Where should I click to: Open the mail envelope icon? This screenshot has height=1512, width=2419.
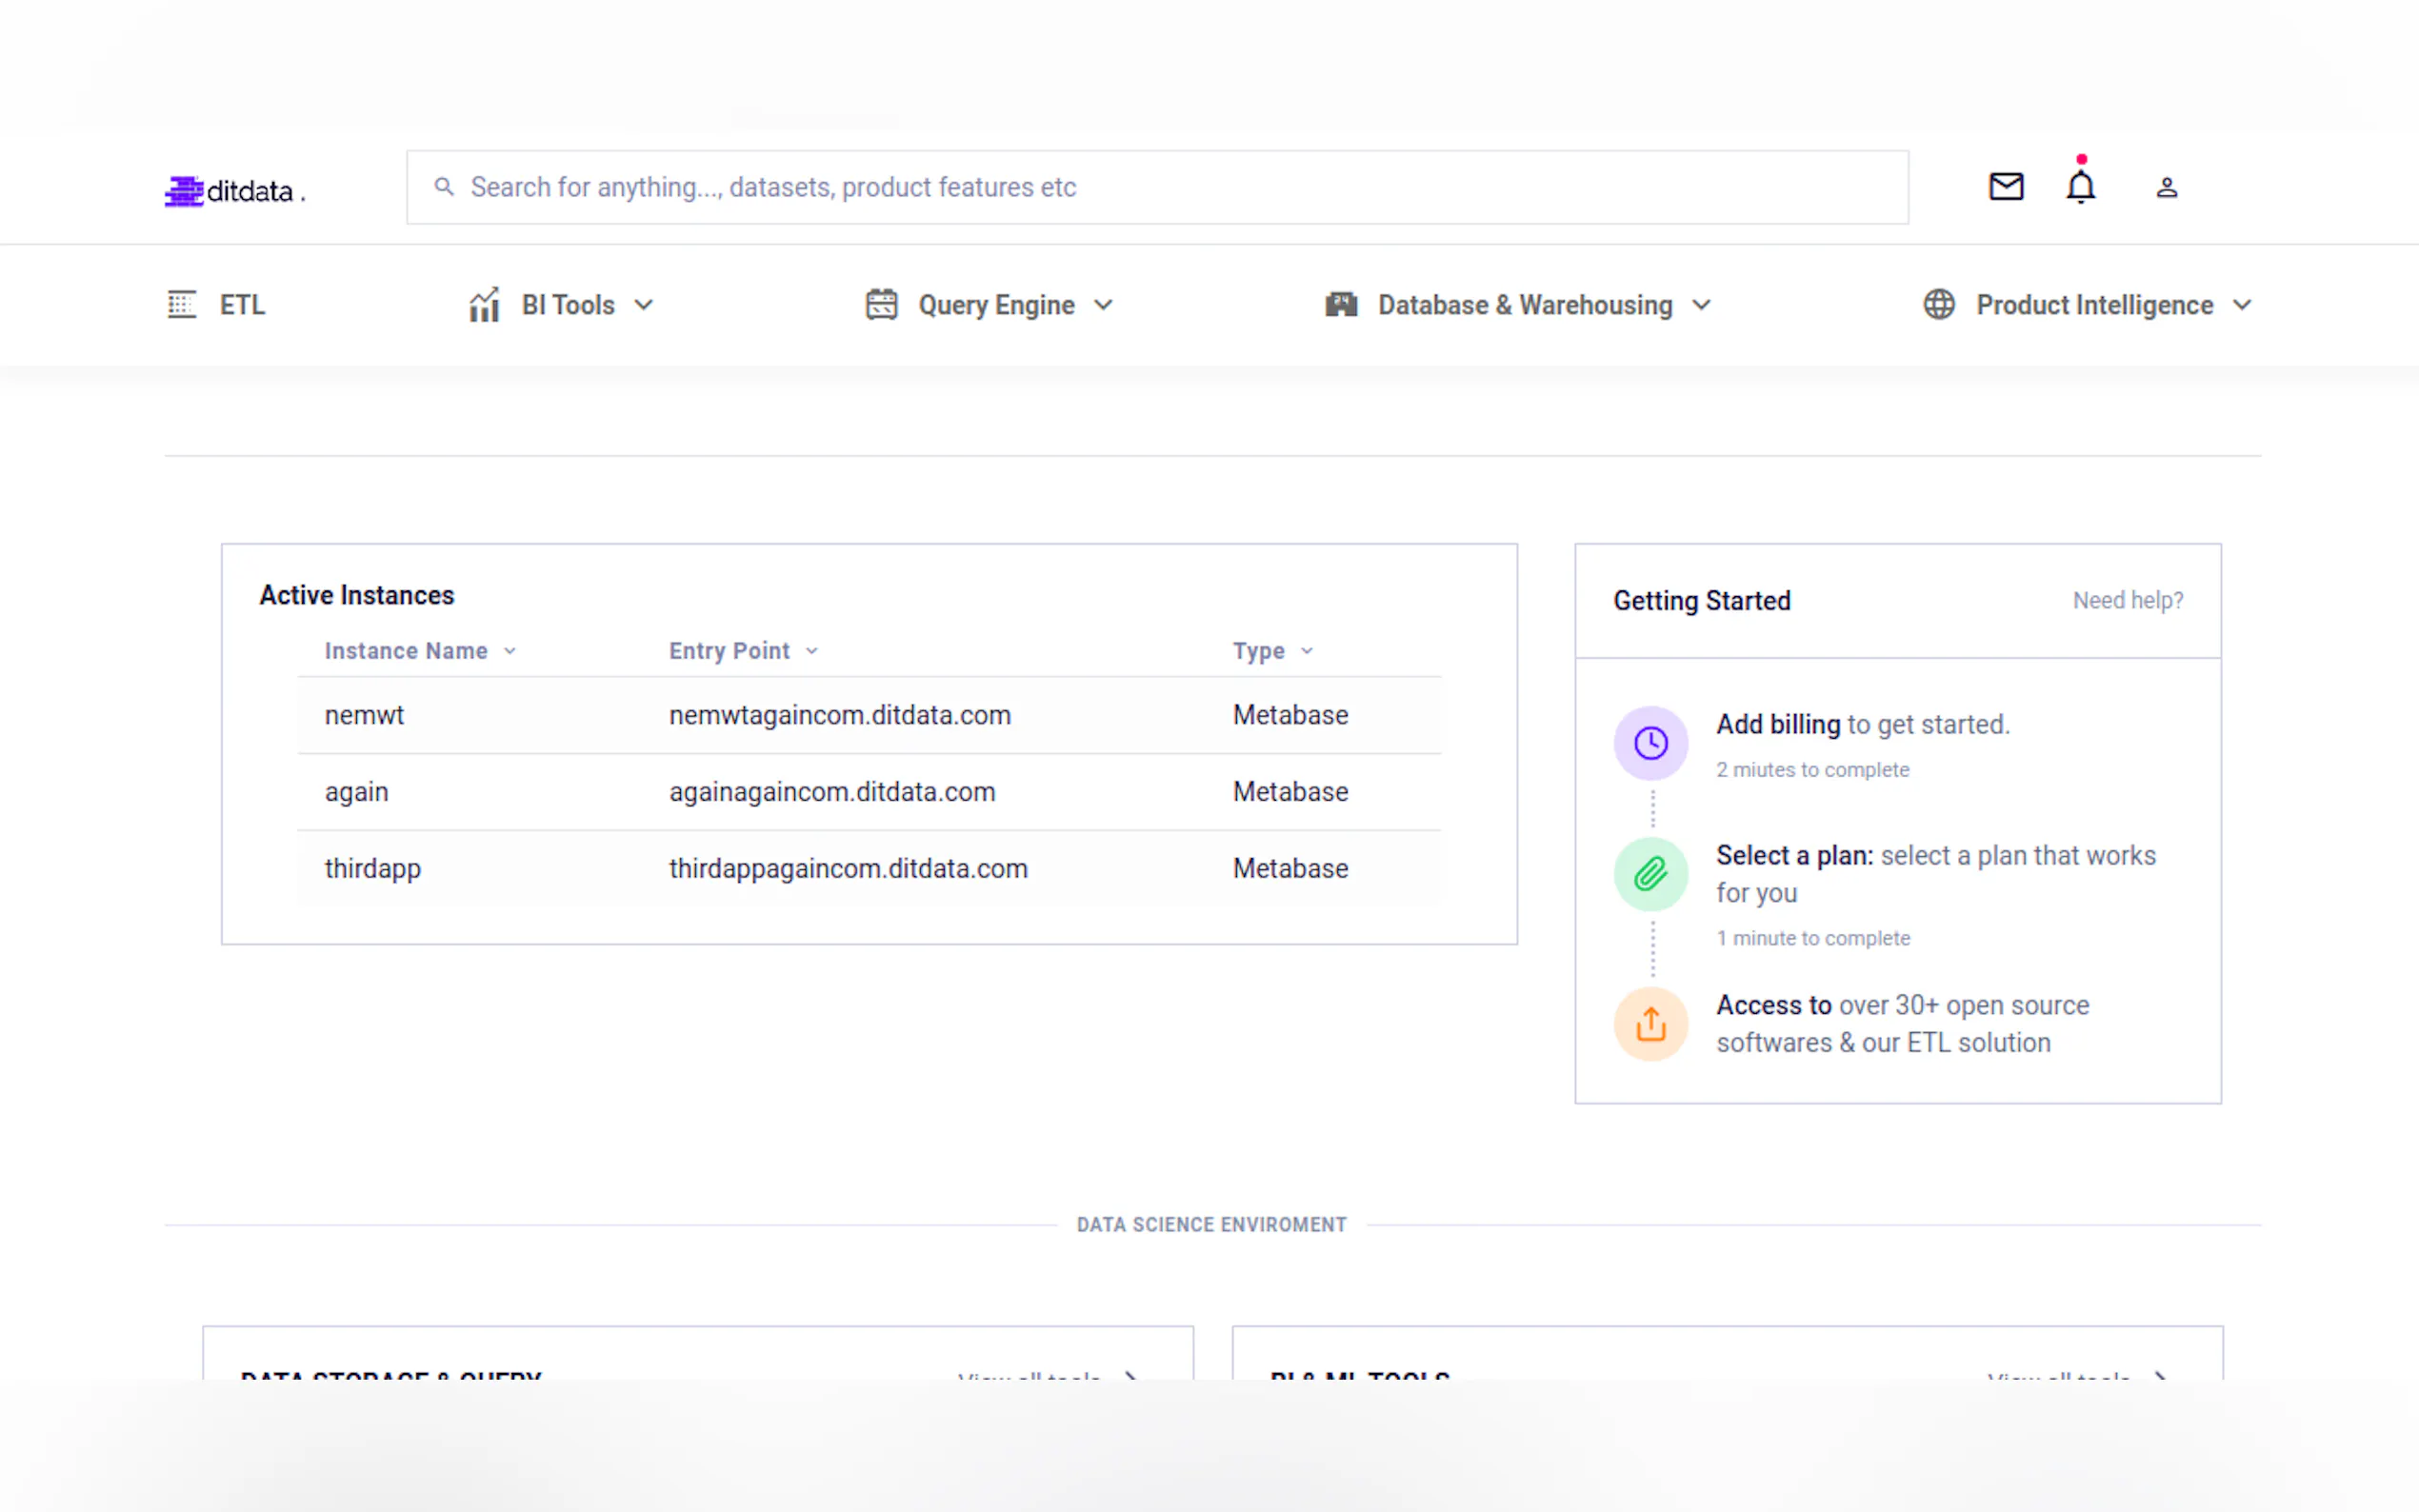pos(2005,187)
